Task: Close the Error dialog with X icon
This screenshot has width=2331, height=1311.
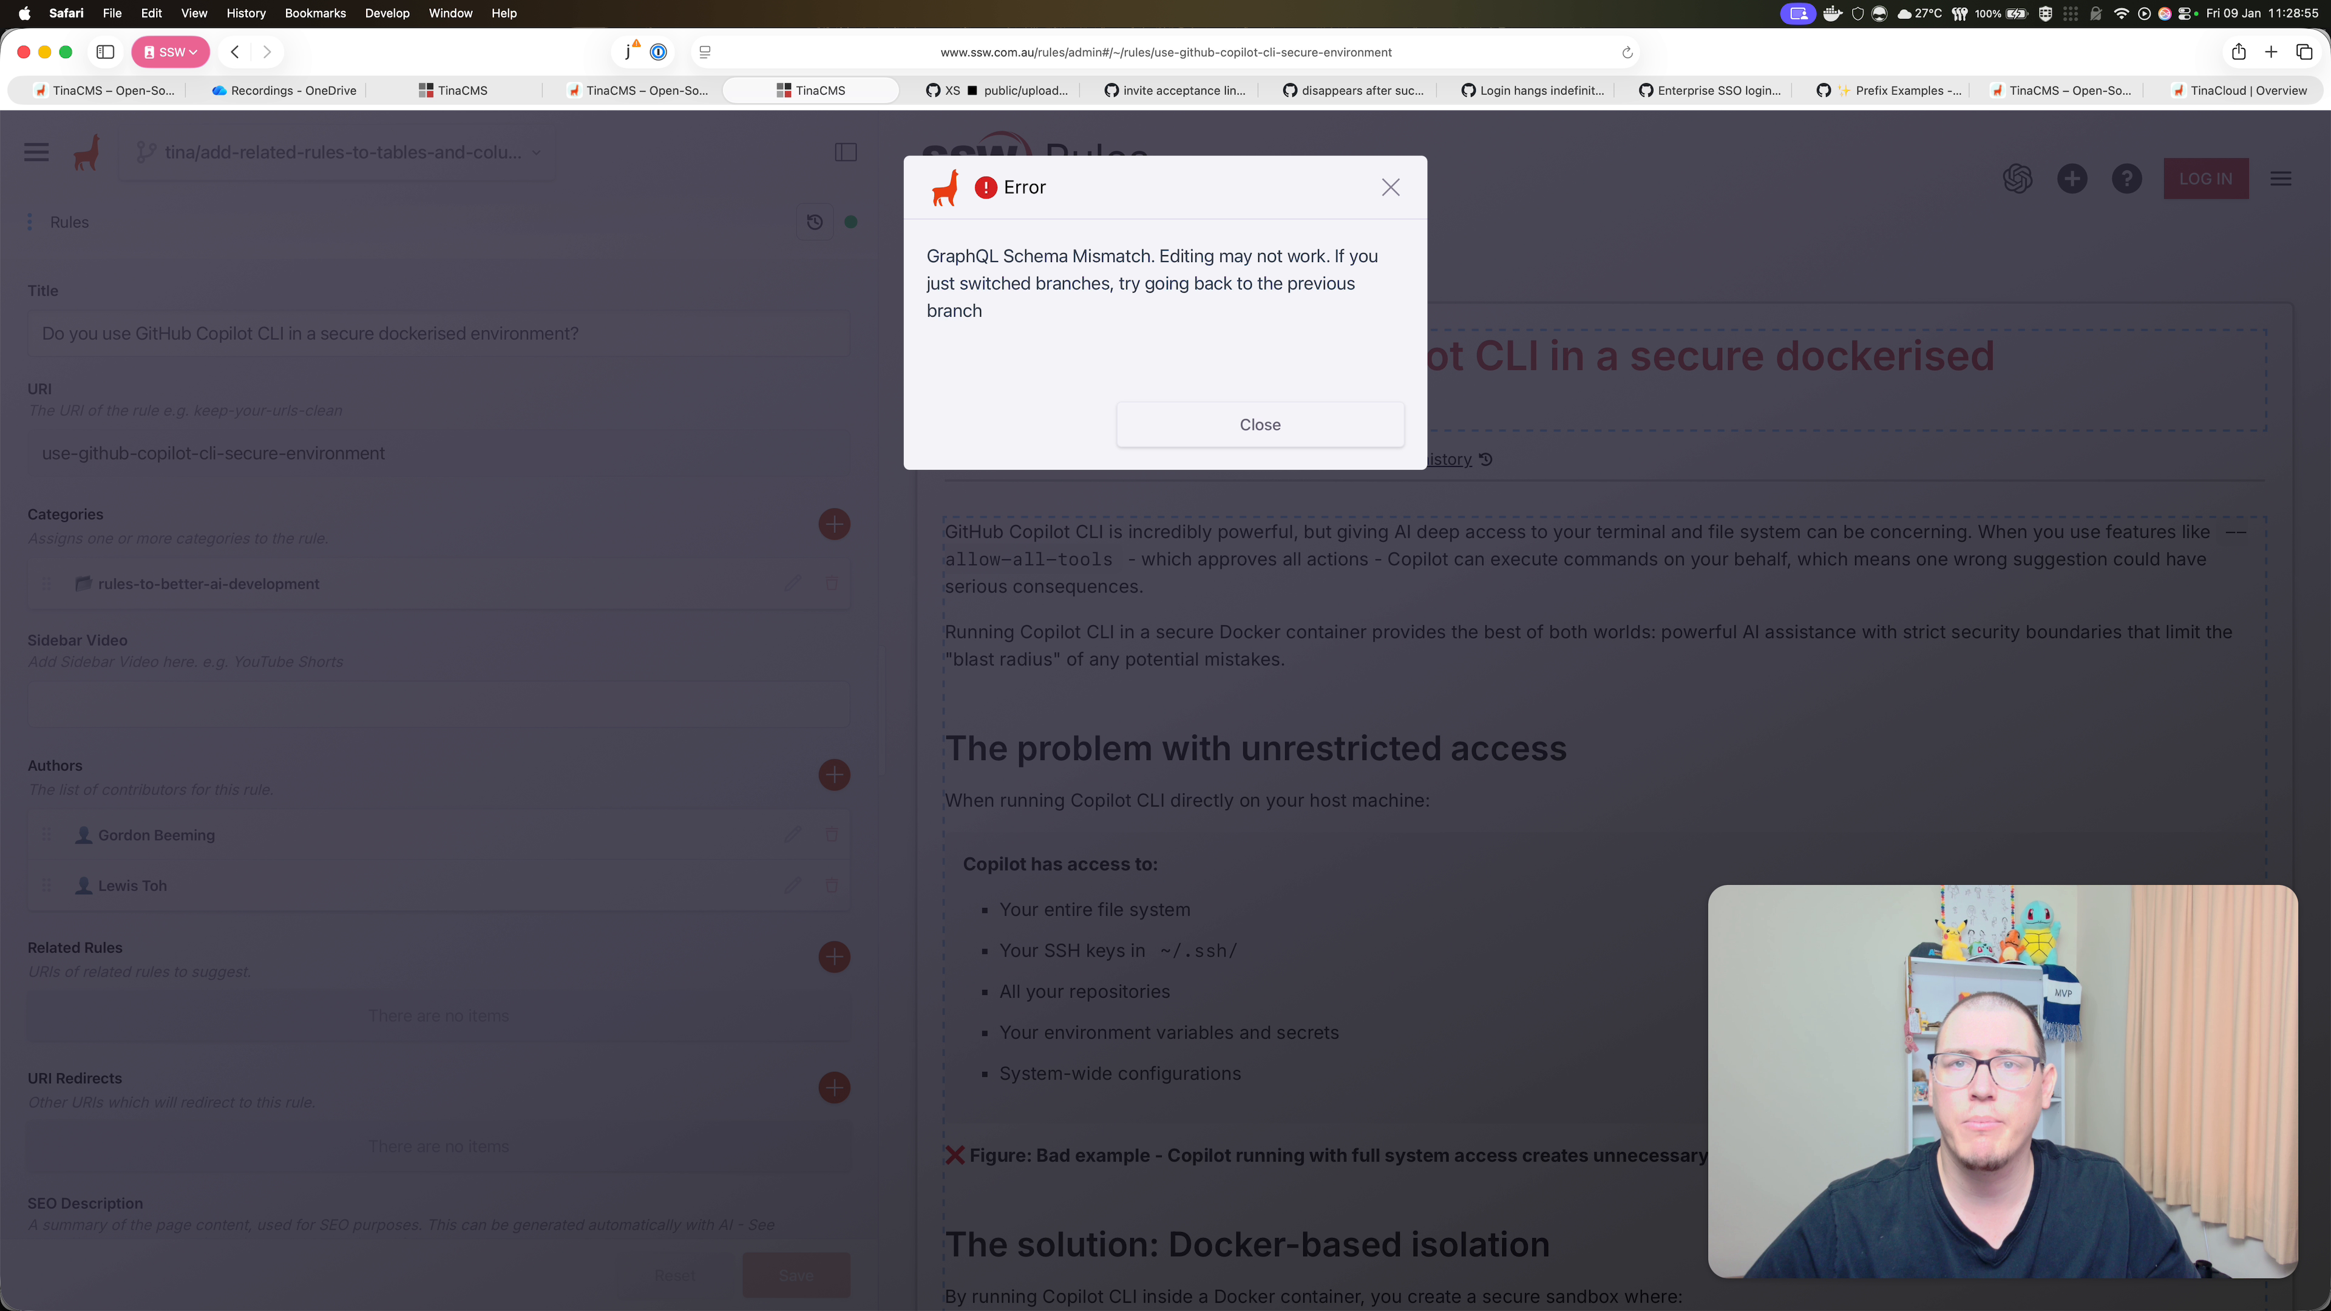Action: click(1391, 188)
